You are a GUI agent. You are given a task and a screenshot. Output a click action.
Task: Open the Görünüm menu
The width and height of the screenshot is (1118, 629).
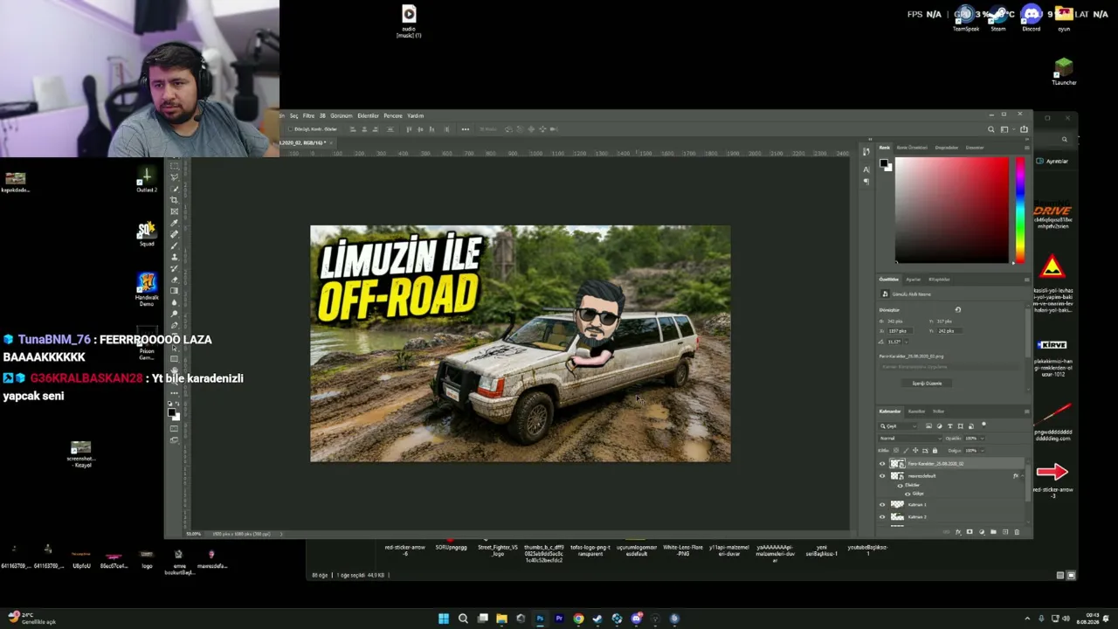pyautogui.click(x=341, y=115)
